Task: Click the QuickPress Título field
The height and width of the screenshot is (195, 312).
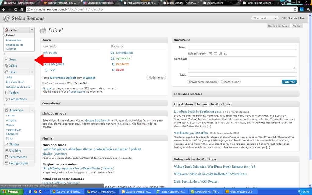Action: pos(242,47)
